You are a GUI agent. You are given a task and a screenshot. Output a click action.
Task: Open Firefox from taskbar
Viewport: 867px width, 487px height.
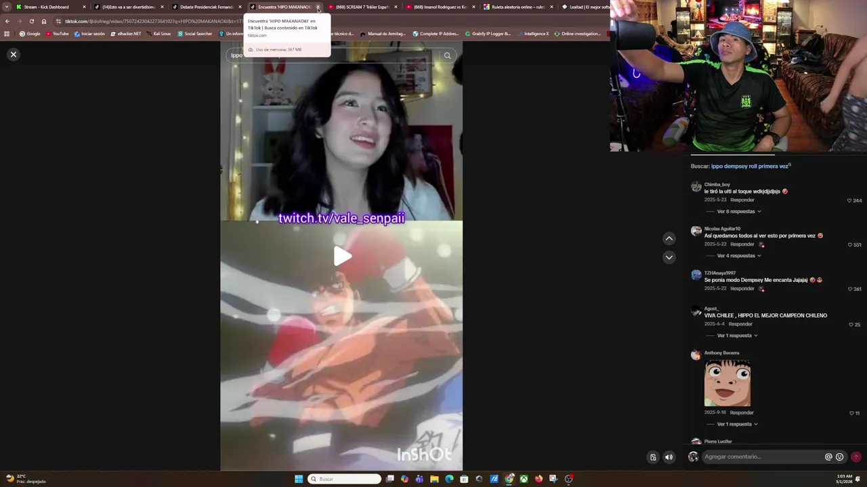538,479
